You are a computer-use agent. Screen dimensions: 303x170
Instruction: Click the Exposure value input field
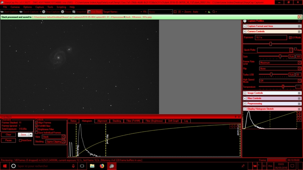click(271, 37)
